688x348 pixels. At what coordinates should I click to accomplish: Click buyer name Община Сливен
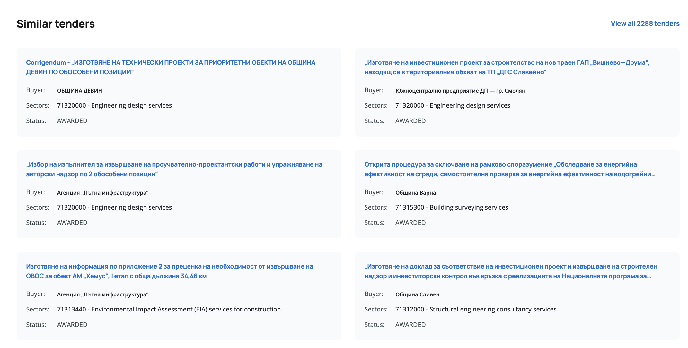417,294
